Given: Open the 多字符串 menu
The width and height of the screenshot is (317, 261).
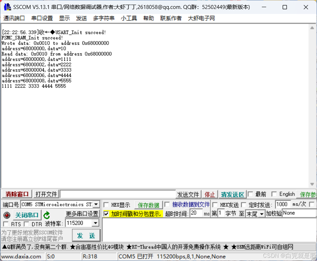Looking at the screenshot, I should point(104,18).
